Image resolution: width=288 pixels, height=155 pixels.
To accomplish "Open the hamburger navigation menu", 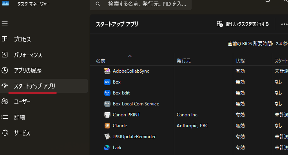I will tap(5, 23).
